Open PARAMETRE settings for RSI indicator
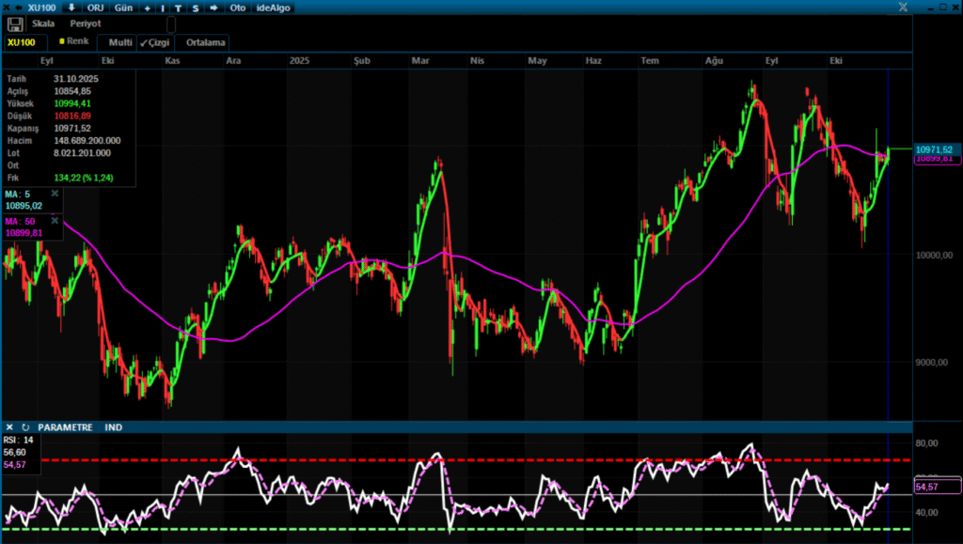The image size is (963, 544). (65, 427)
